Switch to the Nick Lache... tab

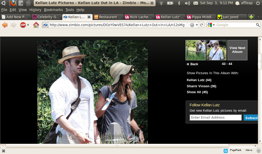[x=139, y=17]
